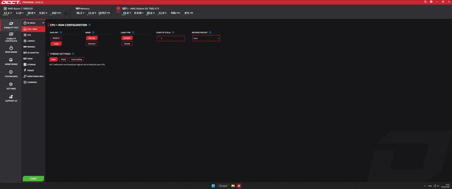Click the Start at Cycle input field
Screen dimensions: 452x189
point(170,38)
